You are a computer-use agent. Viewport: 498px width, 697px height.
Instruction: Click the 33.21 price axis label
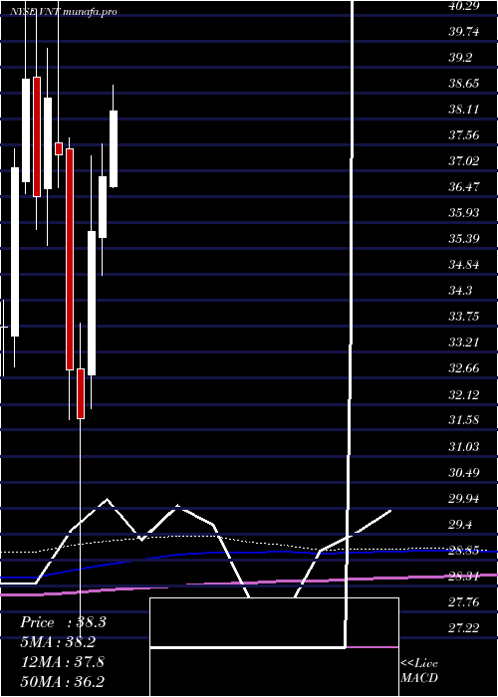click(x=464, y=343)
